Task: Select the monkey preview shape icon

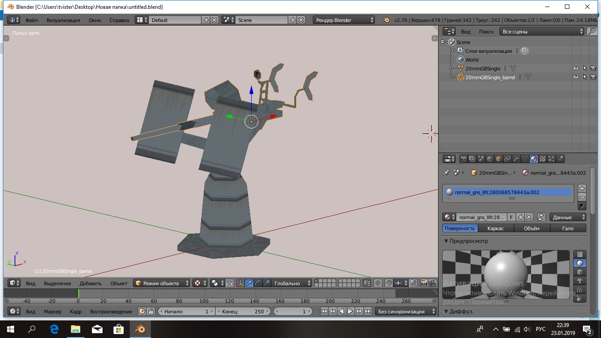Action: [x=580, y=281]
